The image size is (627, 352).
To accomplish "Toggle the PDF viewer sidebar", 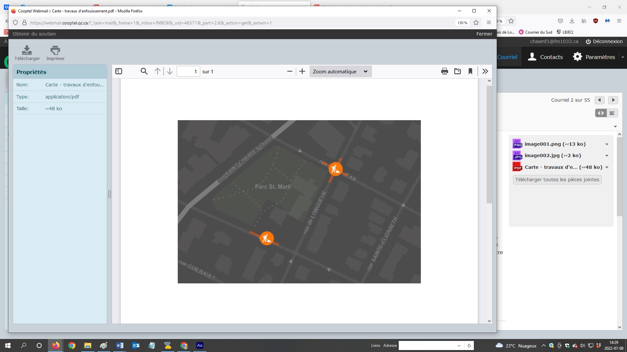I will pyautogui.click(x=119, y=71).
